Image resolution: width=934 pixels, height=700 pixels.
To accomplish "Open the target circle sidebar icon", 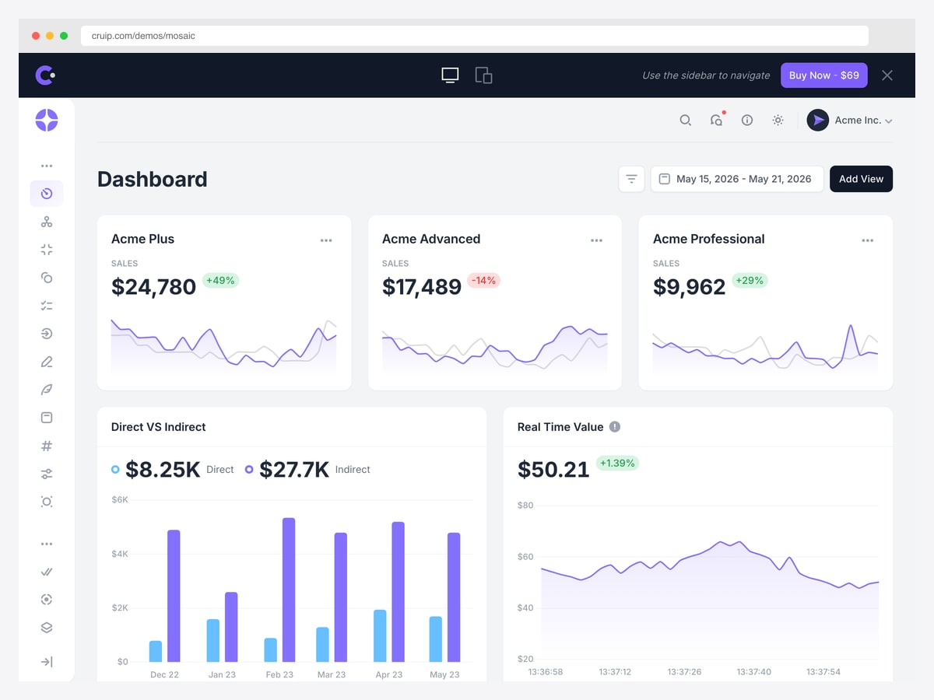I will pyautogui.click(x=47, y=600).
